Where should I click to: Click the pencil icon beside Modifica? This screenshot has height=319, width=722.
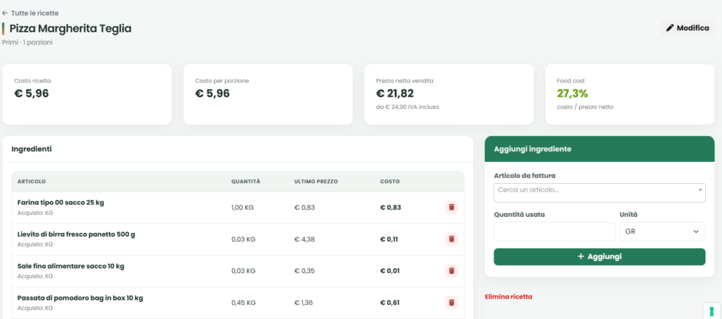click(x=670, y=28)
